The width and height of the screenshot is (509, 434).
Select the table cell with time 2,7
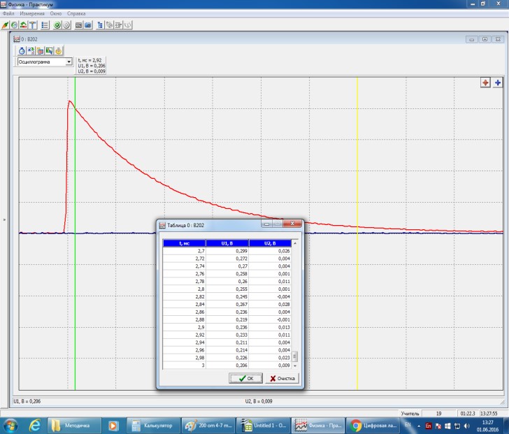pyautogui.click(x=184, y=251)
